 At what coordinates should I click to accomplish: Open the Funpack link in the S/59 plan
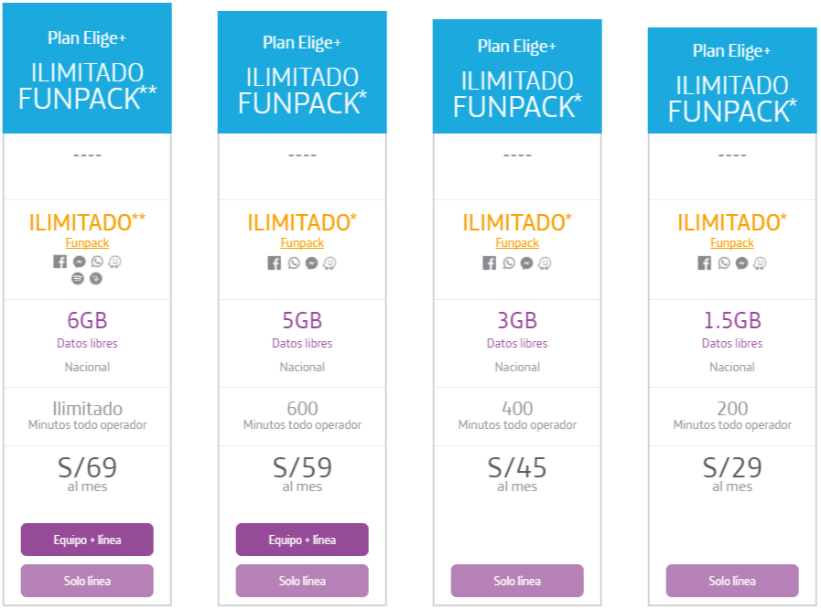[x=302, y=242]
